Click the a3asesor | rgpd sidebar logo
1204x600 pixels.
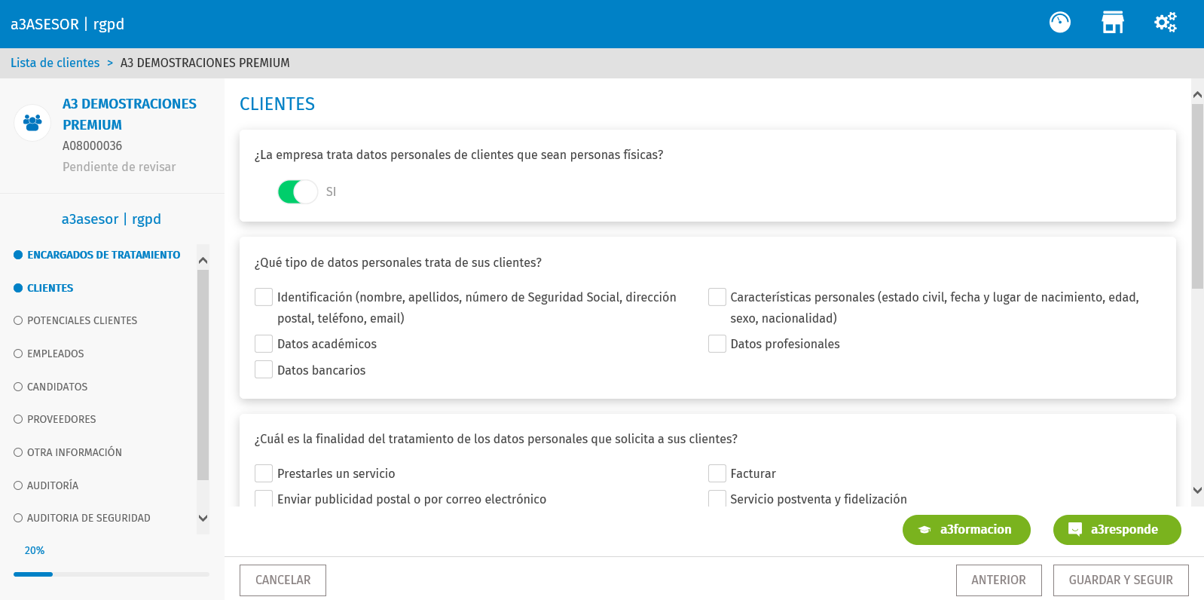pyautogui.click(x=112, y=219)
